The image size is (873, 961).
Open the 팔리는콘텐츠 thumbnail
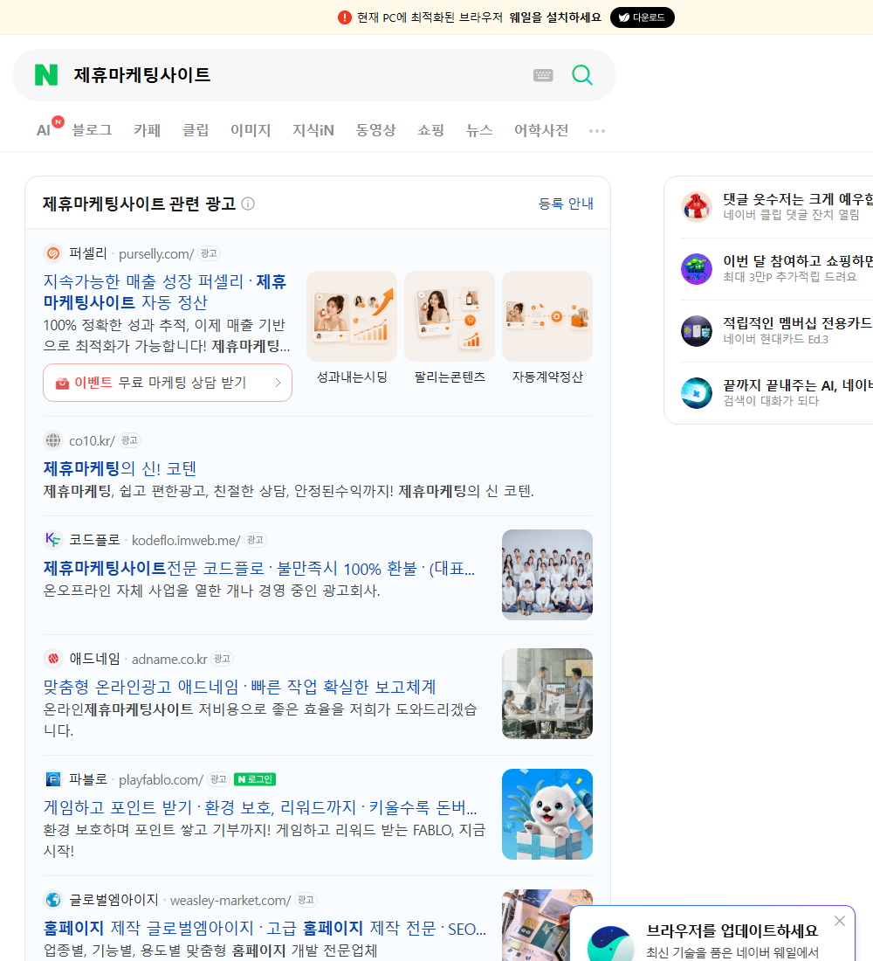coord(449,316)
